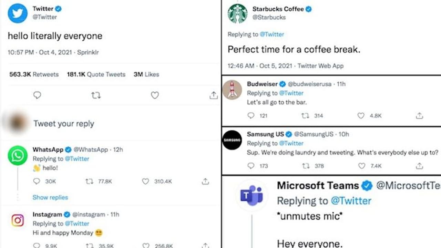Select the share icon on Twitter's tweet

tap(214, 95)
